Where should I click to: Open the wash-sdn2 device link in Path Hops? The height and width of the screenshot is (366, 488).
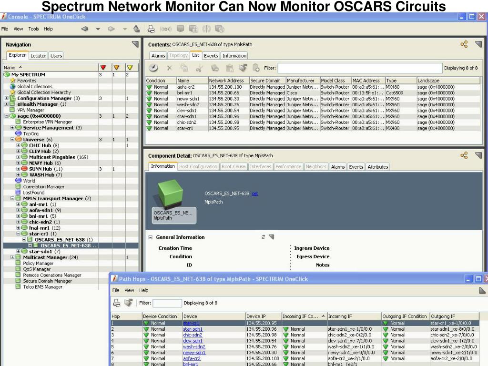point(194,347)
